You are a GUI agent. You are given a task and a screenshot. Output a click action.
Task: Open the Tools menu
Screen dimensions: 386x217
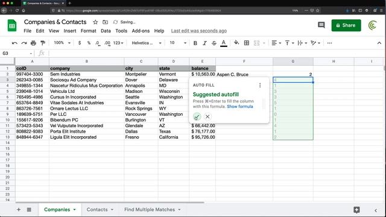[121, 31]
